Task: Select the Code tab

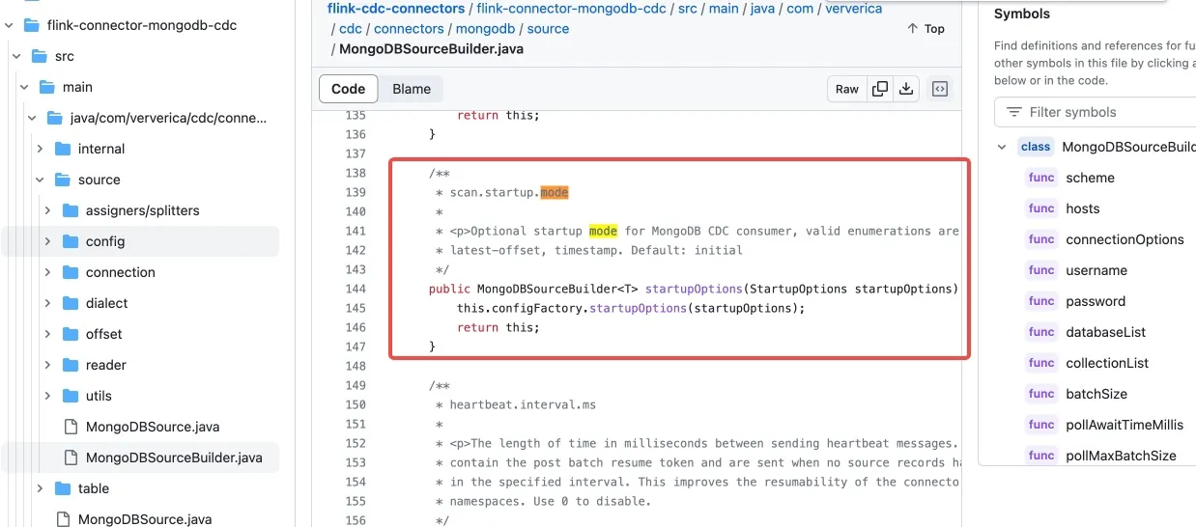Action: (349, 89)
